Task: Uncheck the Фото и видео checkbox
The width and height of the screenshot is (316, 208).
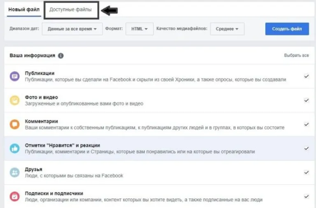Action: pyautogui.click(x=306, y=100)
